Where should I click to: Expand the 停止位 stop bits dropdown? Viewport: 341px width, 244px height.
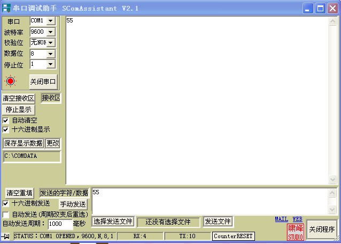(x=51, y=64)
